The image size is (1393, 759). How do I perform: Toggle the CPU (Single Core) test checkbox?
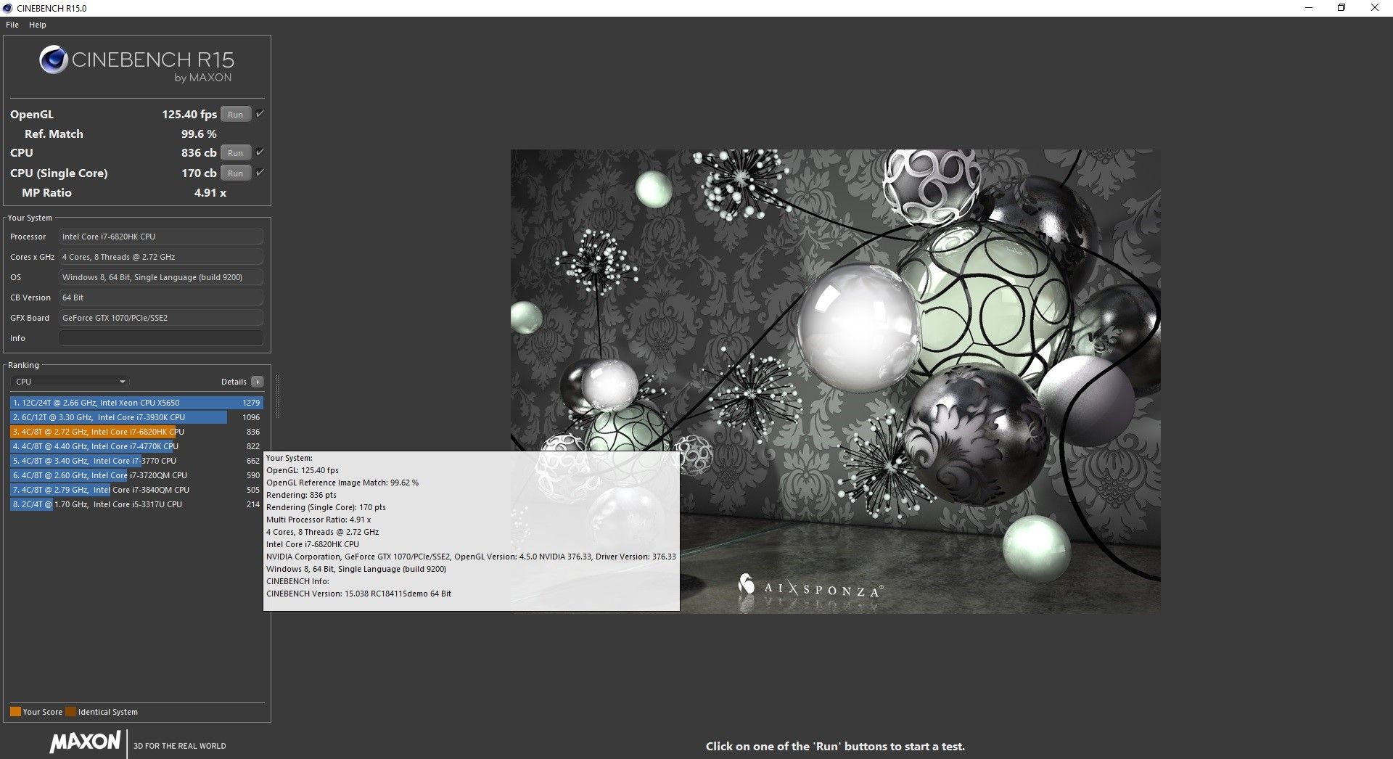(x=260, y=172)
